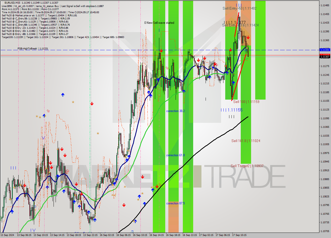Click the 1.11125 price axis label
The image size is (331, 238).
(x=325, y=109)
